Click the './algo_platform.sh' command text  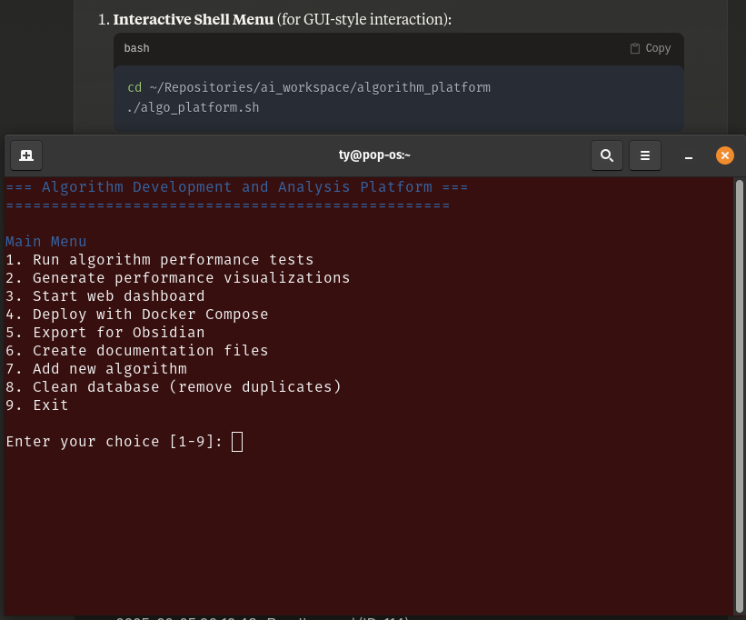(x=193, y=107)
